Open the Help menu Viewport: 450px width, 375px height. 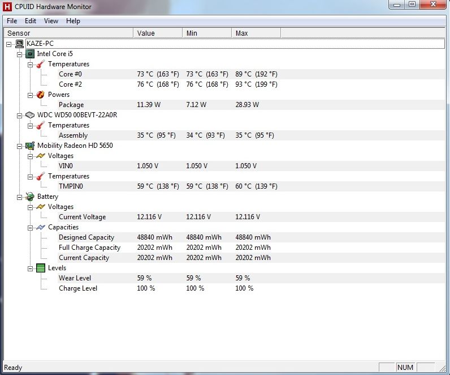coord(73,21)
